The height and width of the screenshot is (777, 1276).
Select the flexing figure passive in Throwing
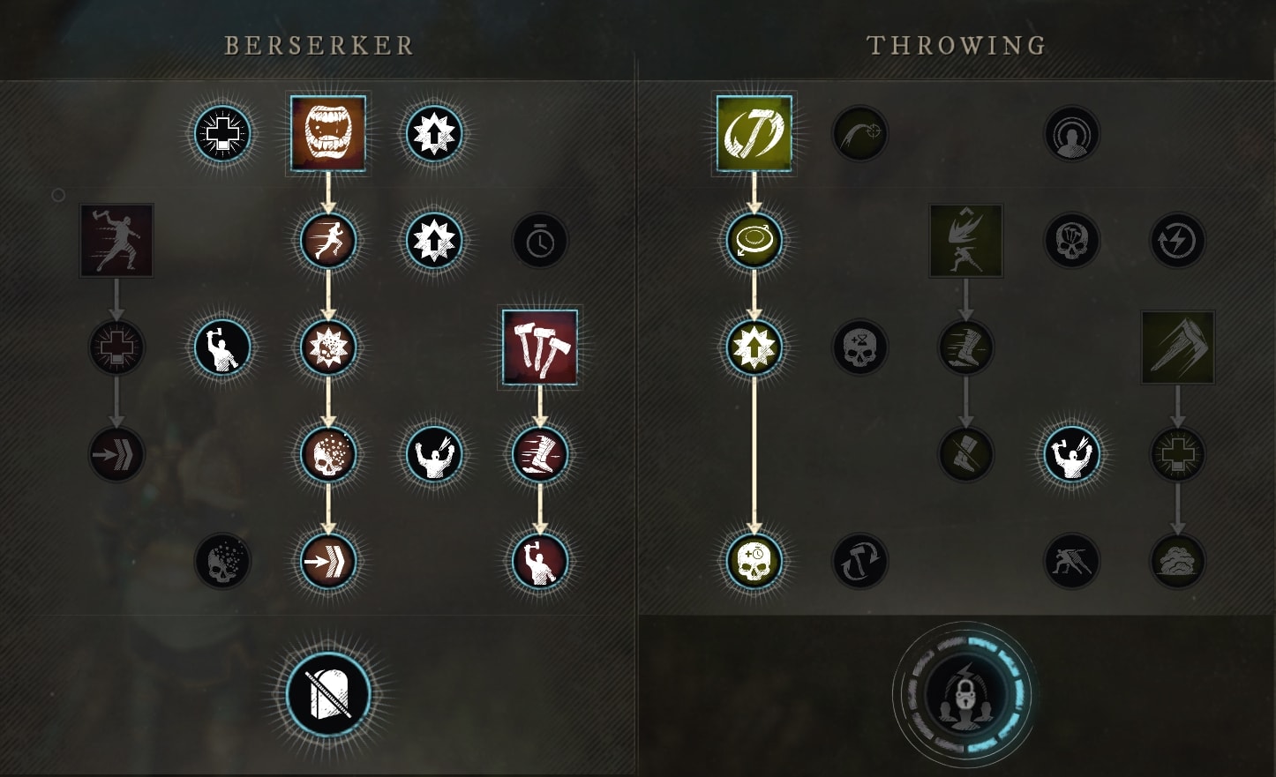click(1071, 454)
